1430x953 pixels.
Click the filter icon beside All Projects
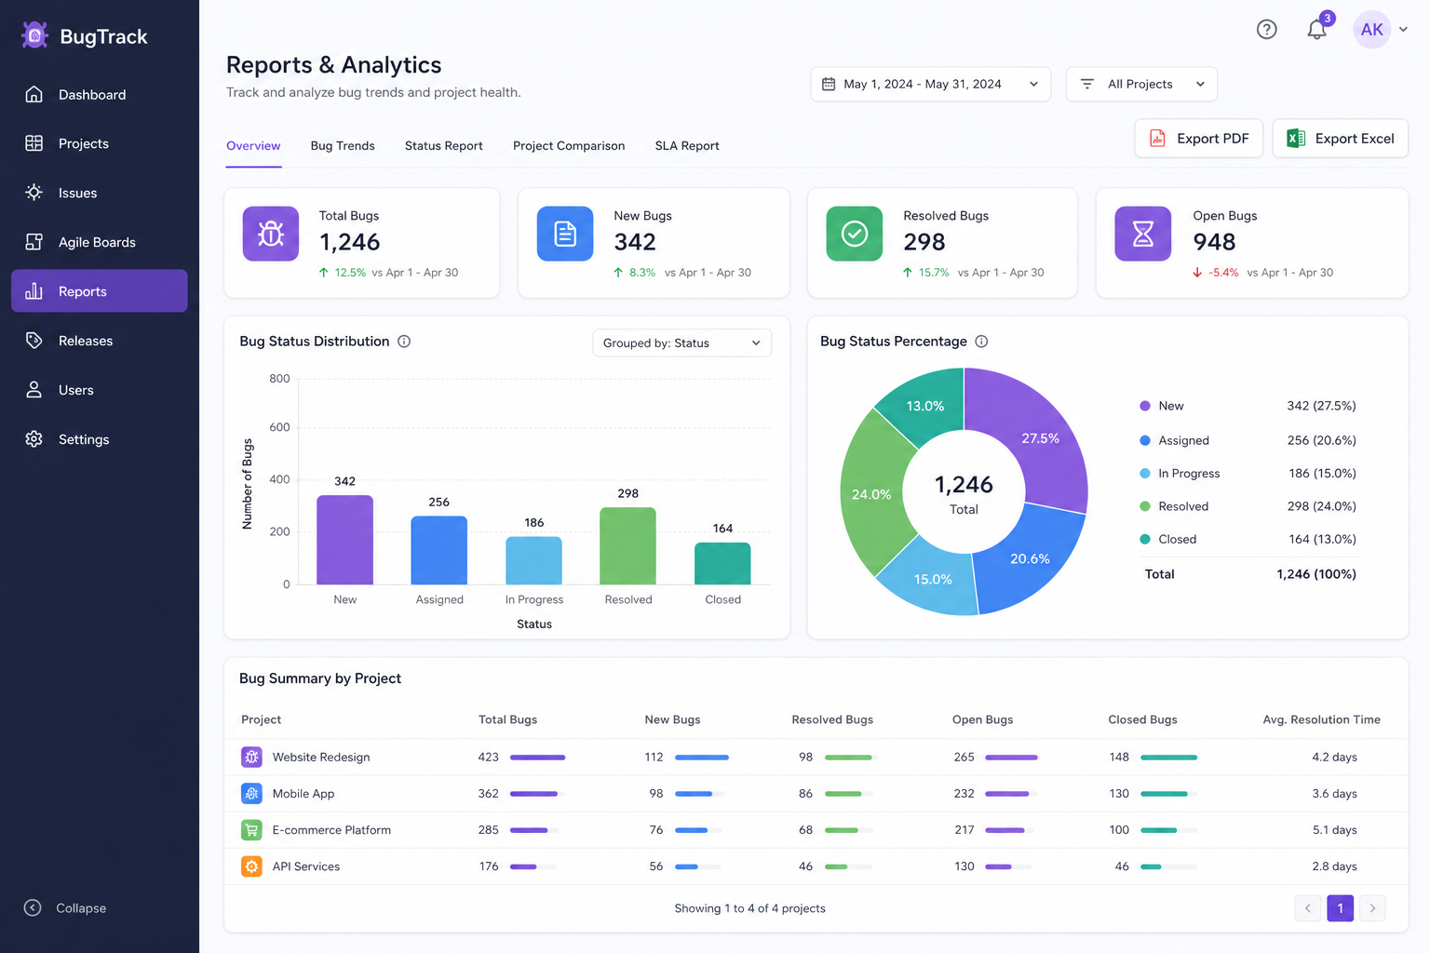coord(1086,84)
